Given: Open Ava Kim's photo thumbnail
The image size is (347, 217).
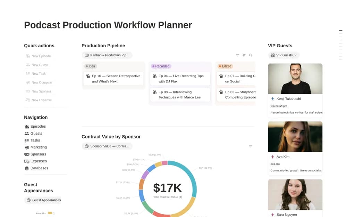Looking at the screenshot, I should point(295,137).
